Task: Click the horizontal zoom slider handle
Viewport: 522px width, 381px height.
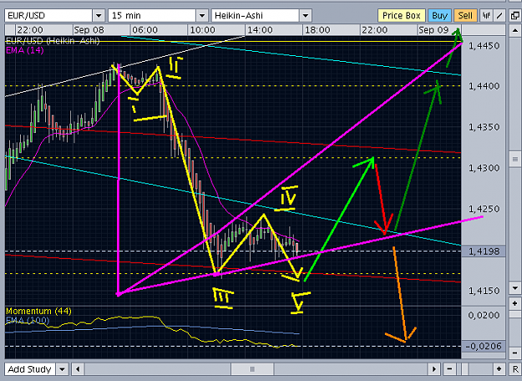Action: point(464,369)
